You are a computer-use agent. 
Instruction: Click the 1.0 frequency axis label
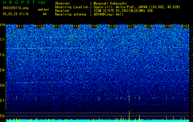(2, 55)
